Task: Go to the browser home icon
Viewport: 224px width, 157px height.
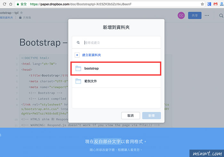Action: 11,4
